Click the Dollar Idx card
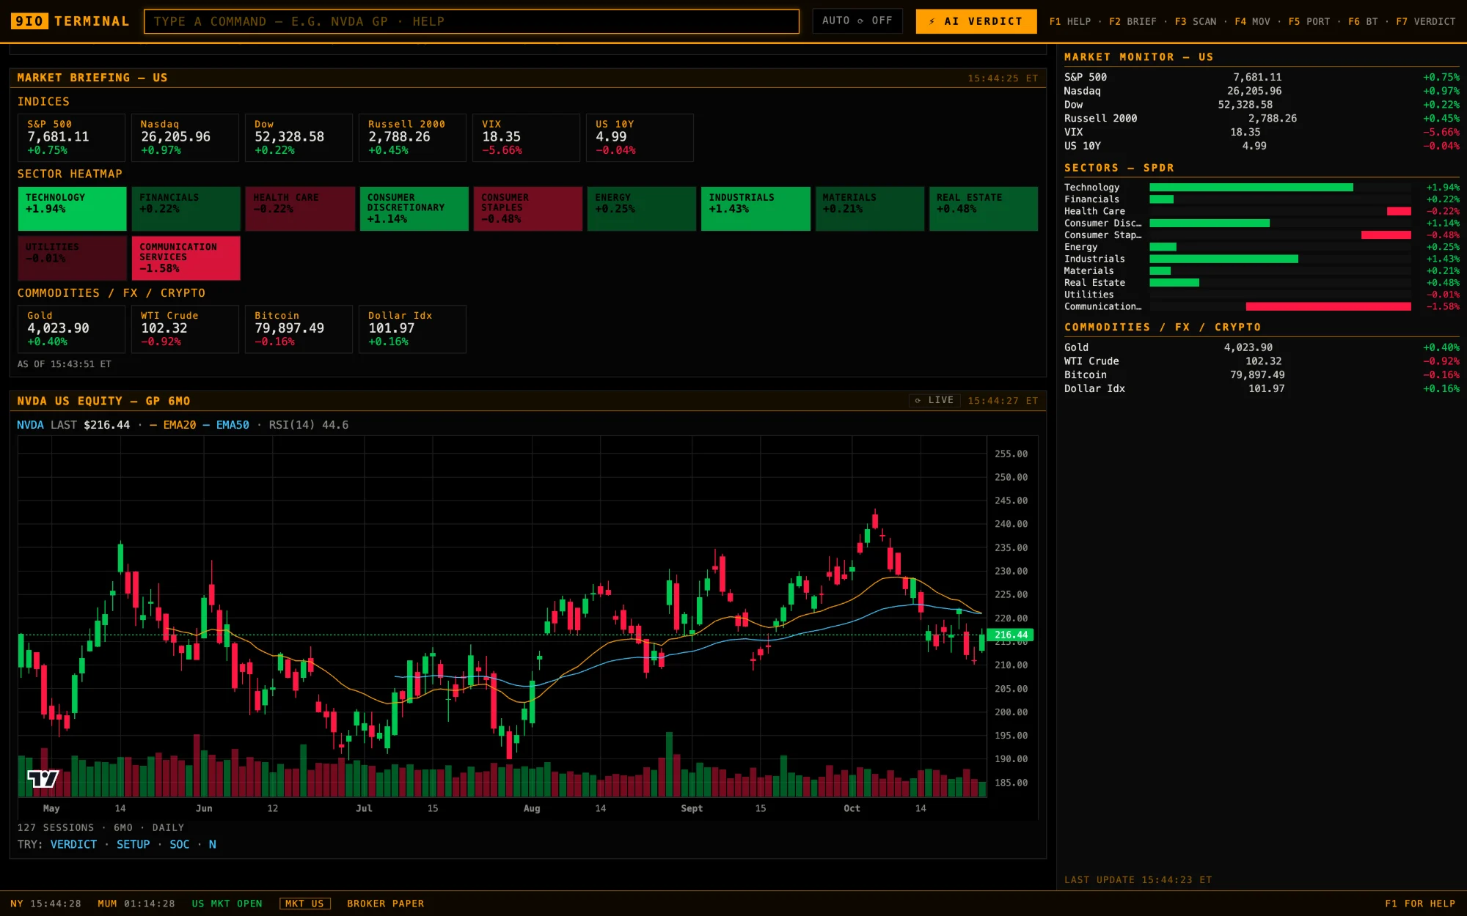 (412, 329)
